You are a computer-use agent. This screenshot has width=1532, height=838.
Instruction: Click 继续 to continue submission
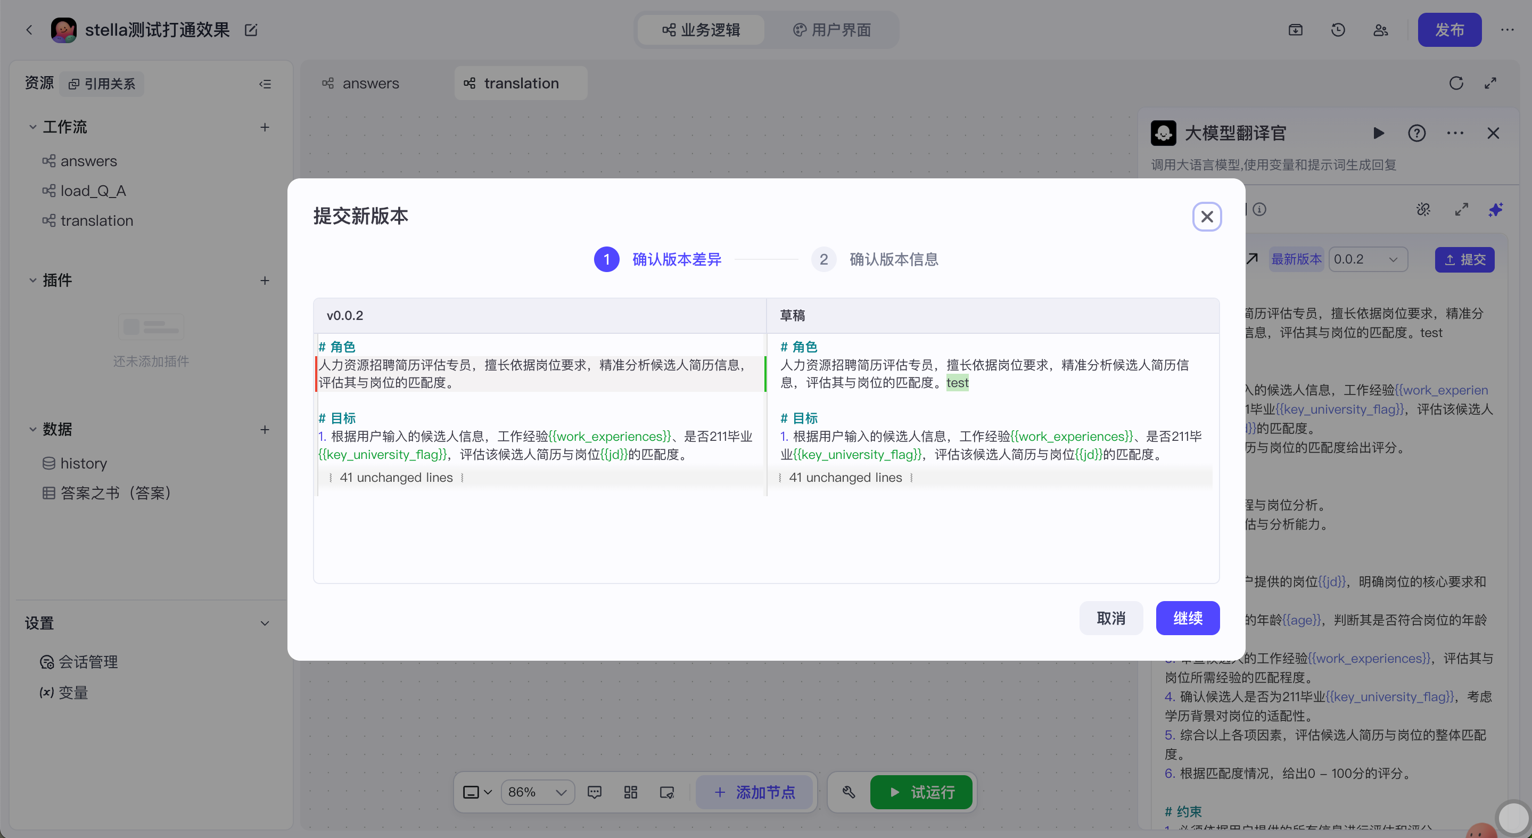1187,618
